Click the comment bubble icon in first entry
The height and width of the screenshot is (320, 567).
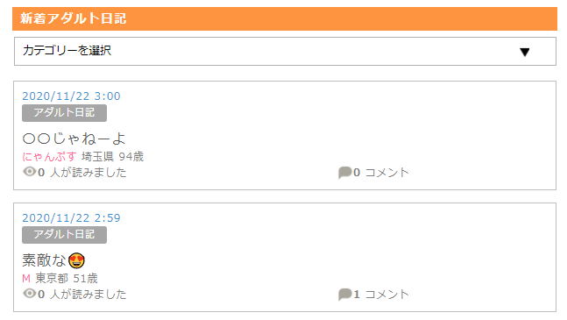[x=344, y=173]
